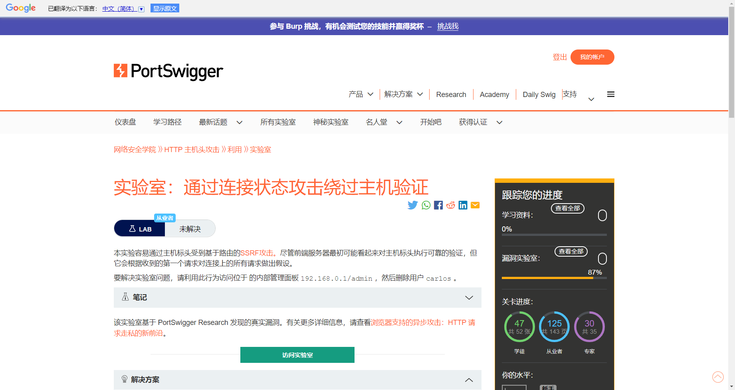Click the 漏洞实验室 progress bar

pyautogui.click(x=554, y=278)
